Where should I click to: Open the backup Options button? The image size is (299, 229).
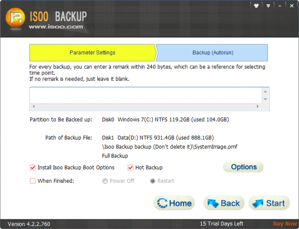point(243,167)
